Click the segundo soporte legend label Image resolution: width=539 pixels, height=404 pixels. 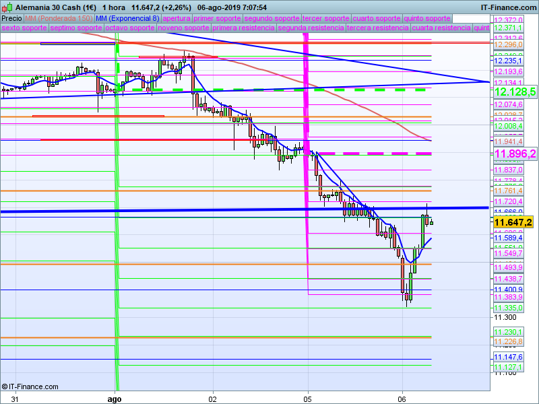click(x=272, y=18)
